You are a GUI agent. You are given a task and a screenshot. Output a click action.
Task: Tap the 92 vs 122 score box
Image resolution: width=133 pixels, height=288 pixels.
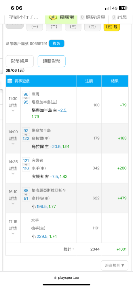pyautogui.click(x=26, y=134)
